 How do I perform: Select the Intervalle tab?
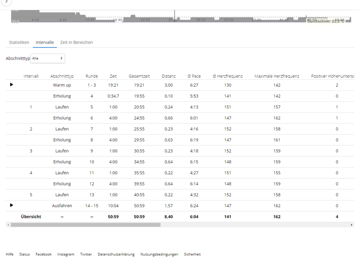[x=45, y=43]
